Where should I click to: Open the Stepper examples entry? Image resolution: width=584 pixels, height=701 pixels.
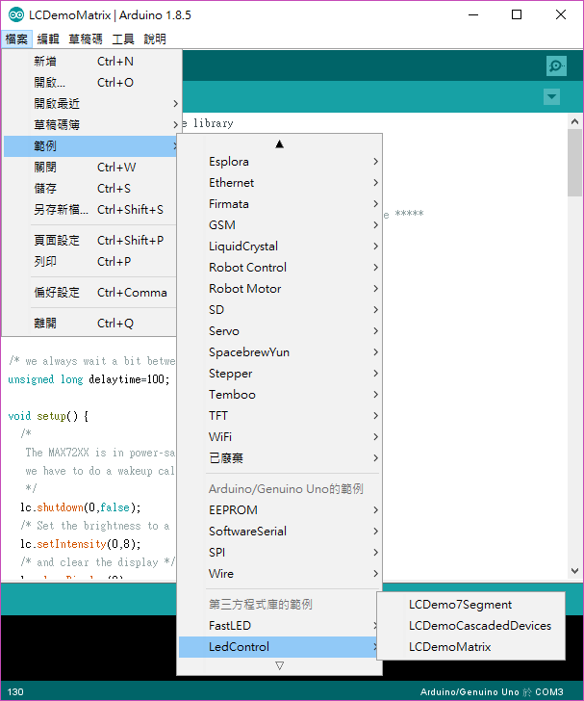(280, 374)
